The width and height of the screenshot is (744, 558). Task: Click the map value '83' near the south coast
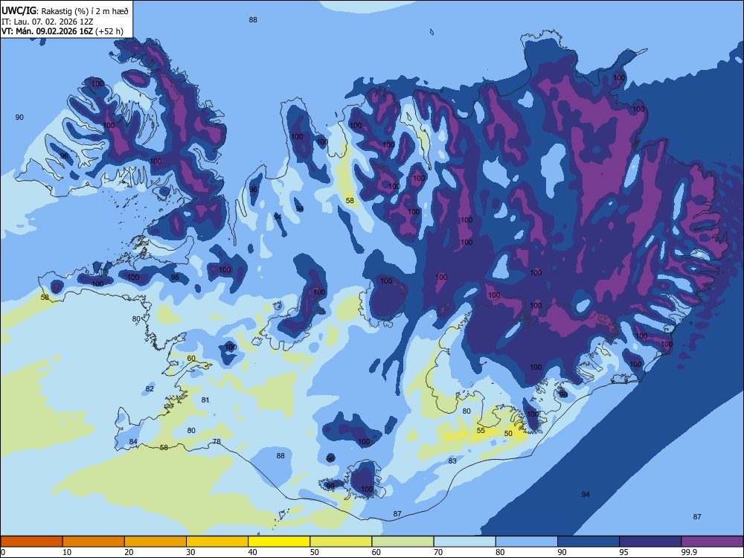[452, 461]
